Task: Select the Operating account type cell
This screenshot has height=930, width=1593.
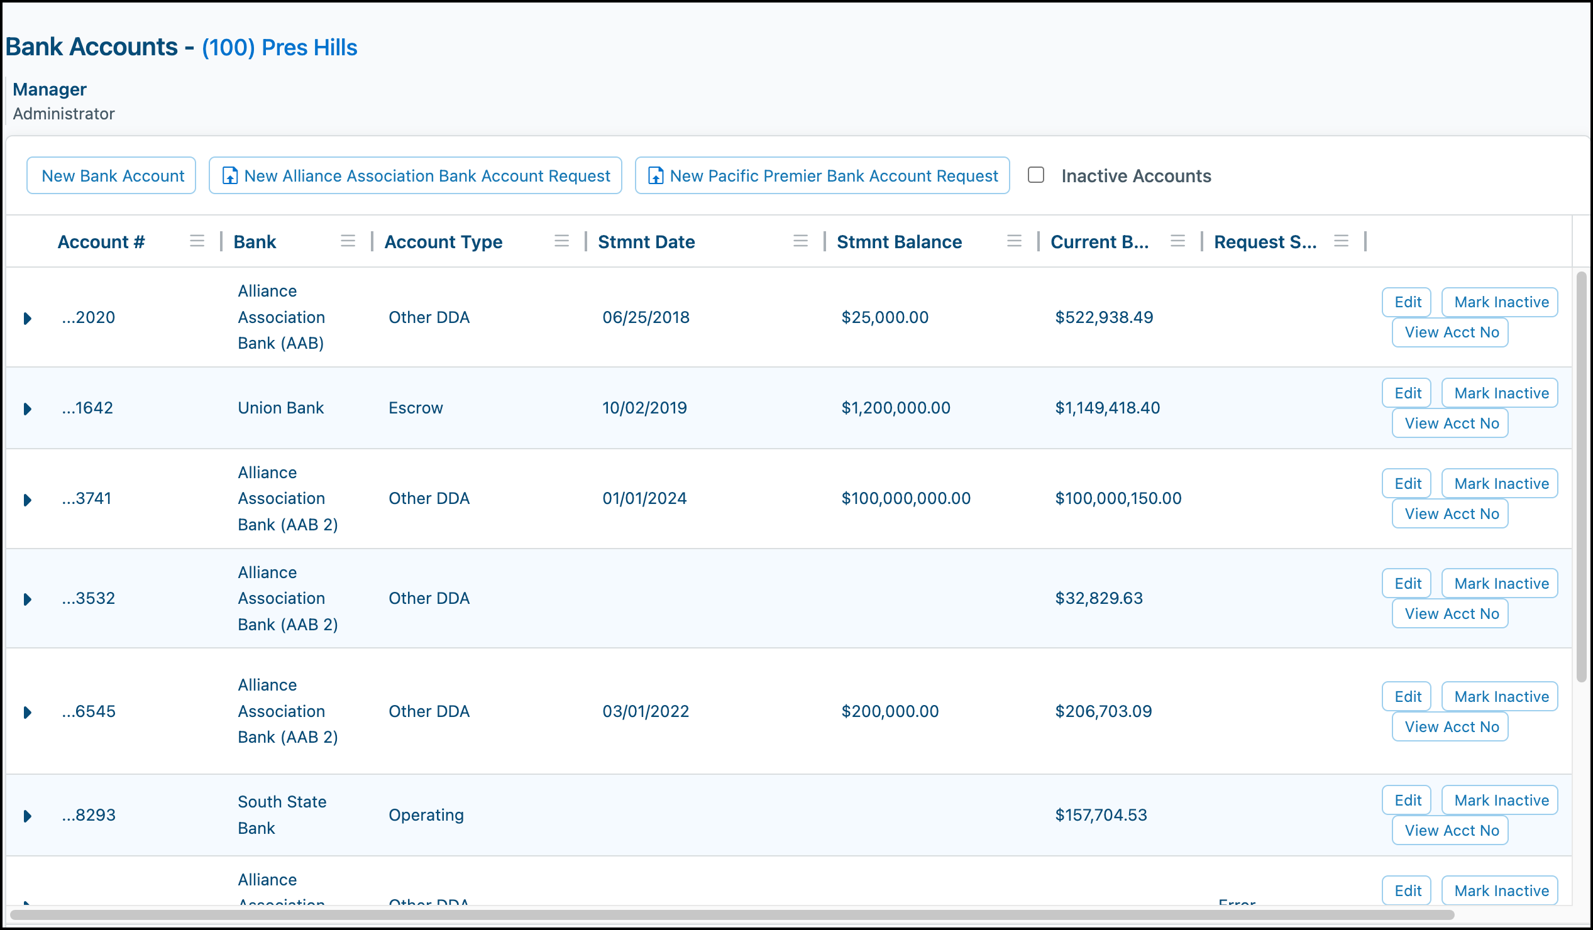Action: [x=426, y=815]
